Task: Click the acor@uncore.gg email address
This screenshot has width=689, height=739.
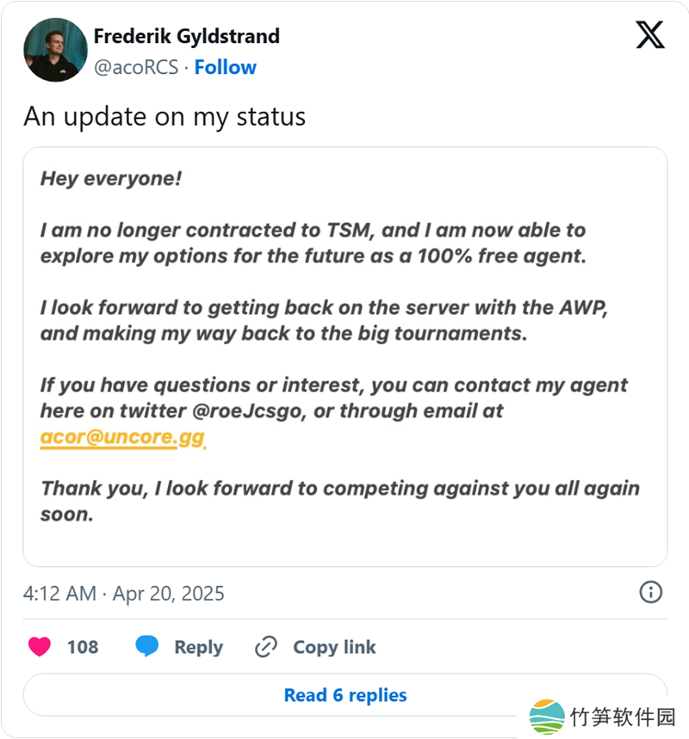Action: 122,437
